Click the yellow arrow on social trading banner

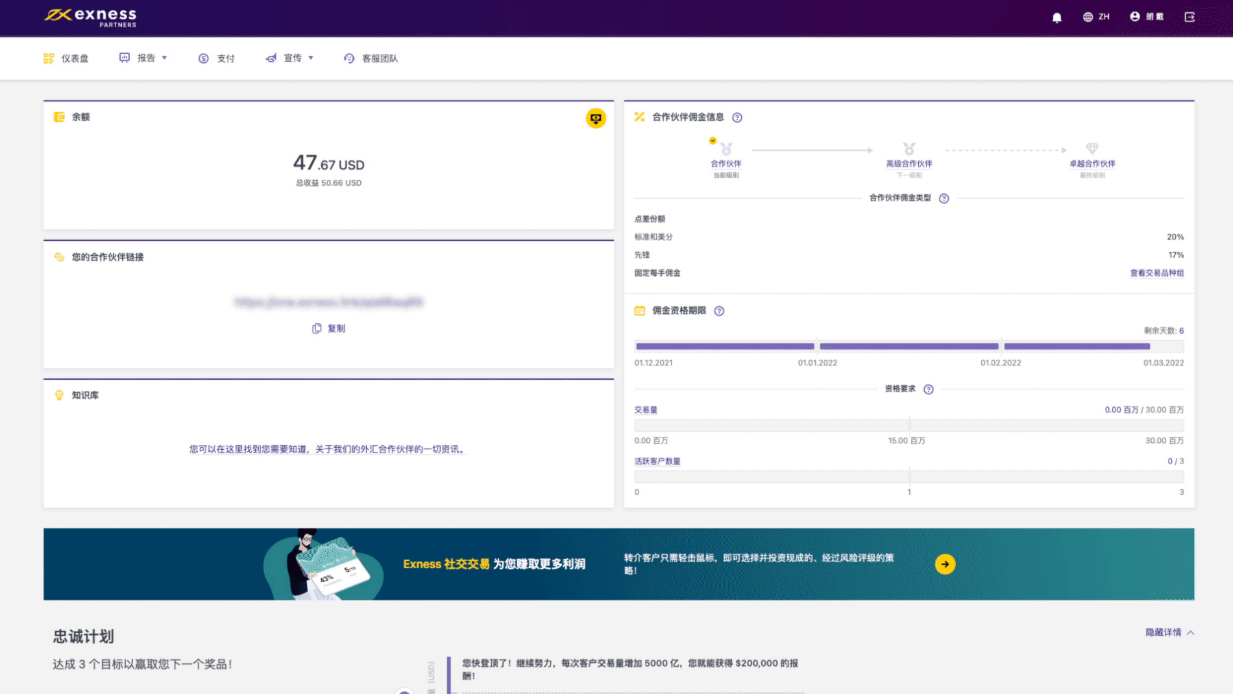tap(945, 564)
